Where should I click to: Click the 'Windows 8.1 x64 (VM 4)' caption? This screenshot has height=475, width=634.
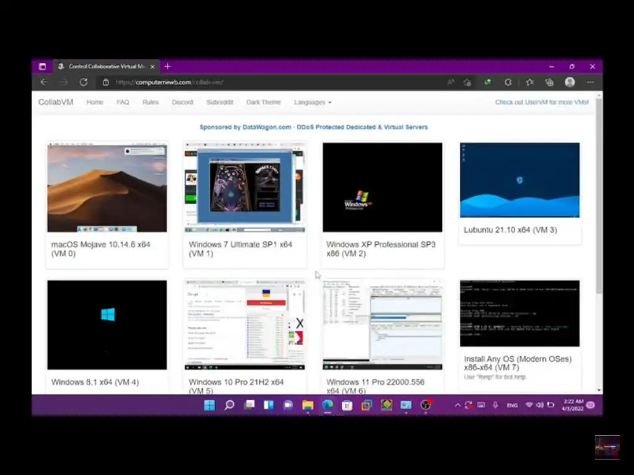[x=95, y=382]
